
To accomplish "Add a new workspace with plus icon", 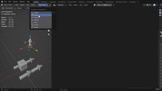I will coord(138,2).
